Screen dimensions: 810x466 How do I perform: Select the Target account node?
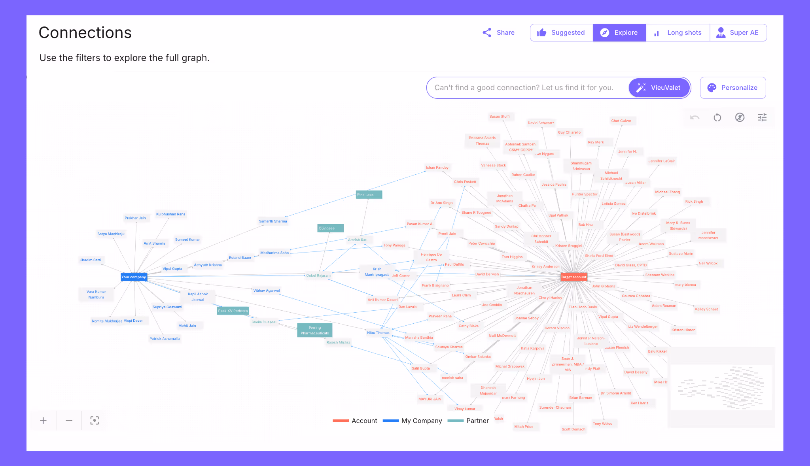(573, 277)
